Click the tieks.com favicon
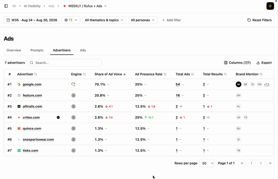Image resolution: width=278 pixels, height=179 pixels. 19,150
